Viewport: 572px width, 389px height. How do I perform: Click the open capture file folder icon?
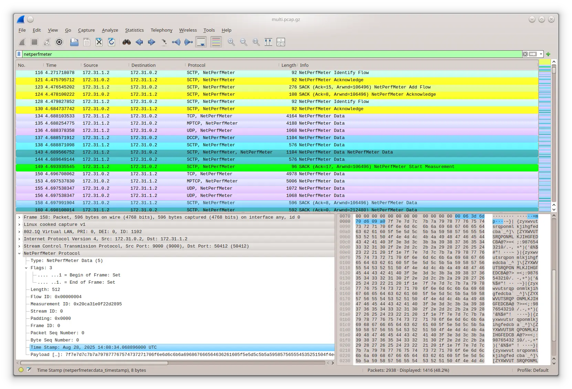point(74,42)
